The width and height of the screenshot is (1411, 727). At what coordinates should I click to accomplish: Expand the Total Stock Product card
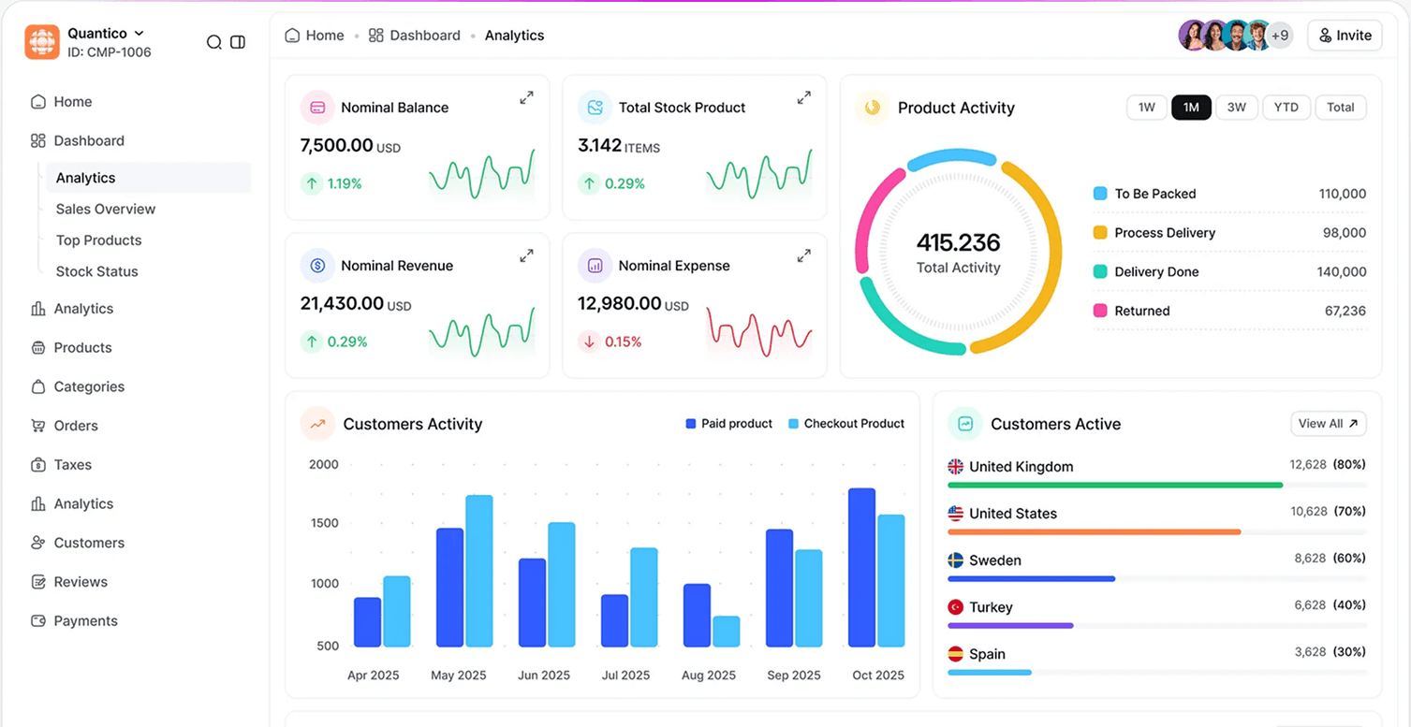point(803,97)
